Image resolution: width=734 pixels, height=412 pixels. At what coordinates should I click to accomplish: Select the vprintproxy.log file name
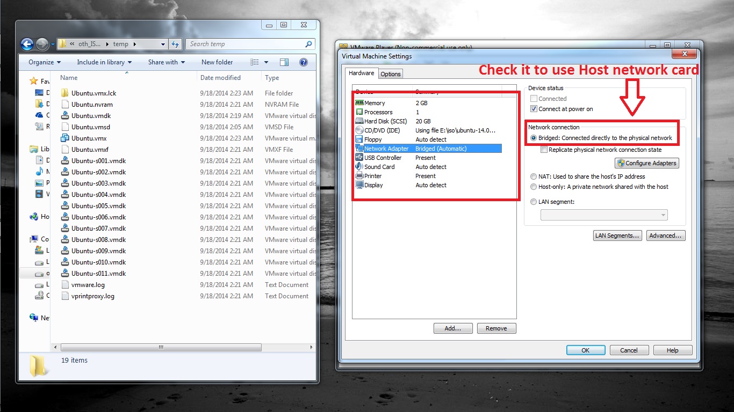pyautogui.click(x=93, y=296)
